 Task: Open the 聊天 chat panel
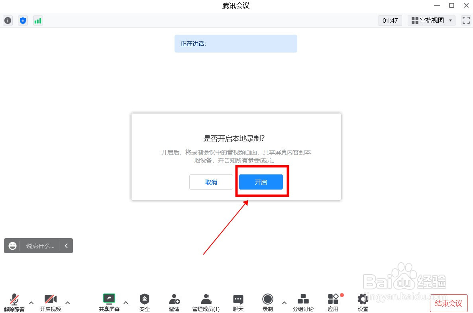238,302
